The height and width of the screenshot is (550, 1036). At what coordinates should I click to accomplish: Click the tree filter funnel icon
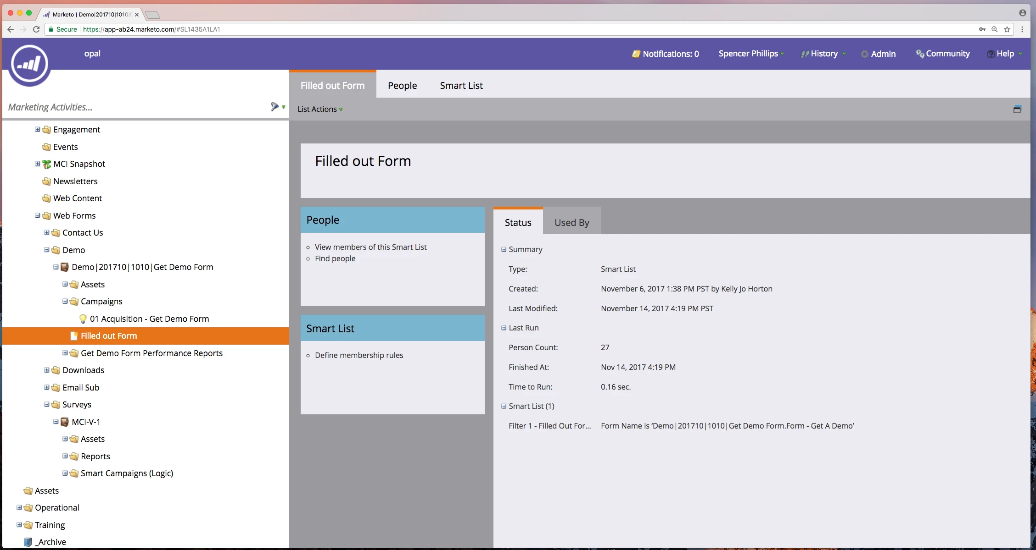tap(274, 107)
